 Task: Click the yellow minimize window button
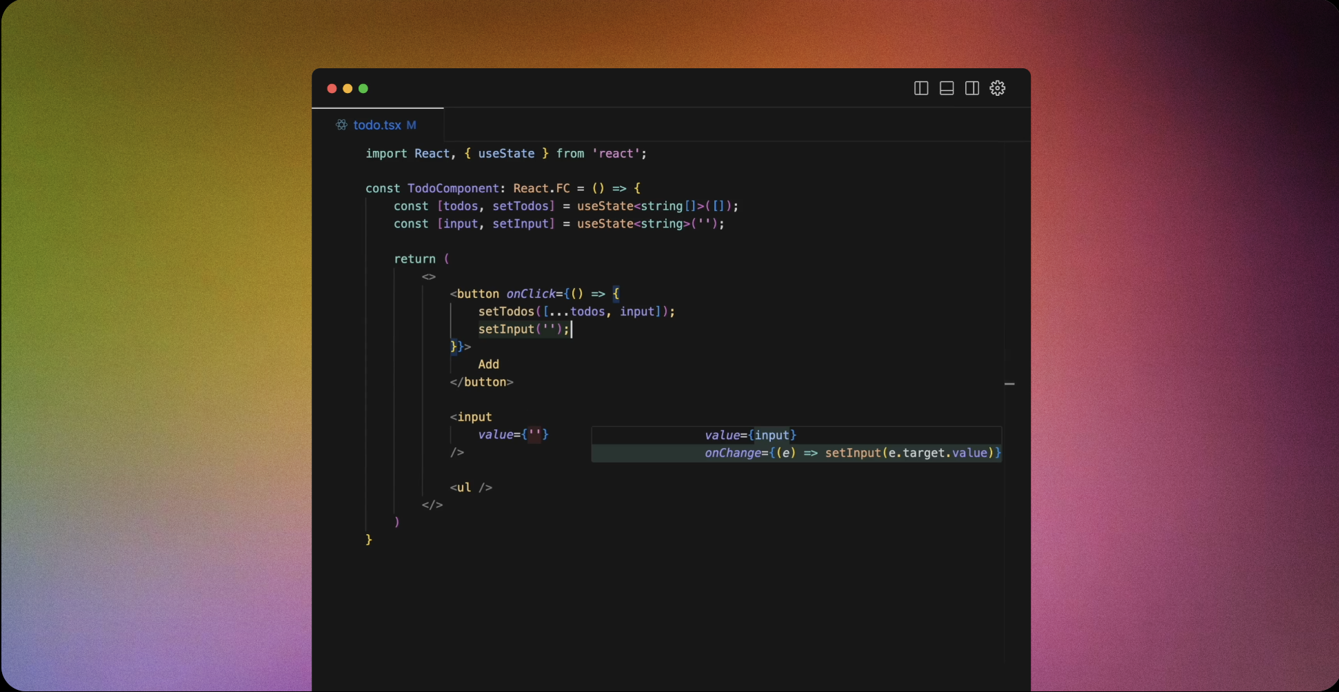point(348,88)
